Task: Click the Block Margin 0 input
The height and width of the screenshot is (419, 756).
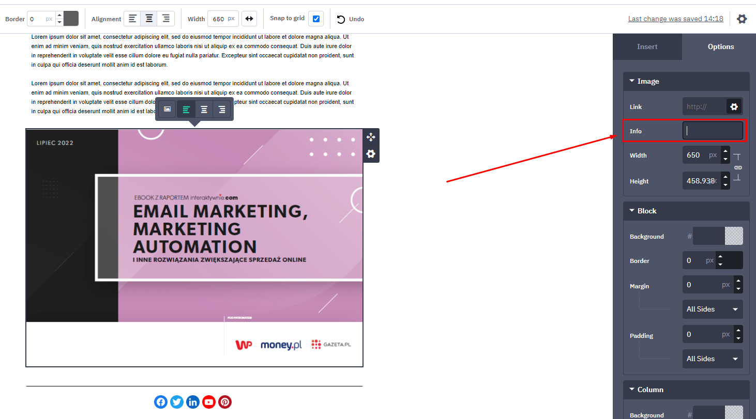Action: [x=708, y=285]
